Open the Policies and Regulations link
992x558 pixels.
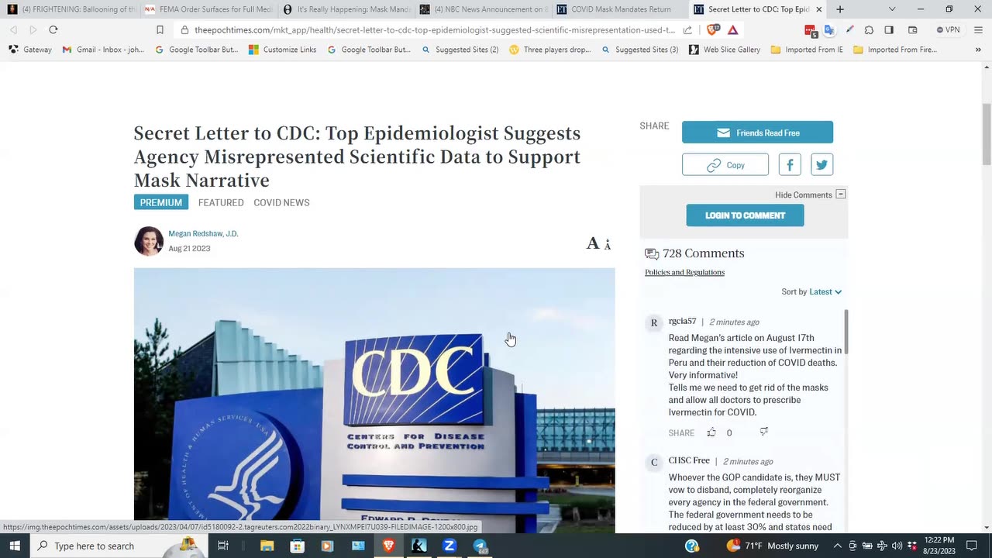(684, 272)
